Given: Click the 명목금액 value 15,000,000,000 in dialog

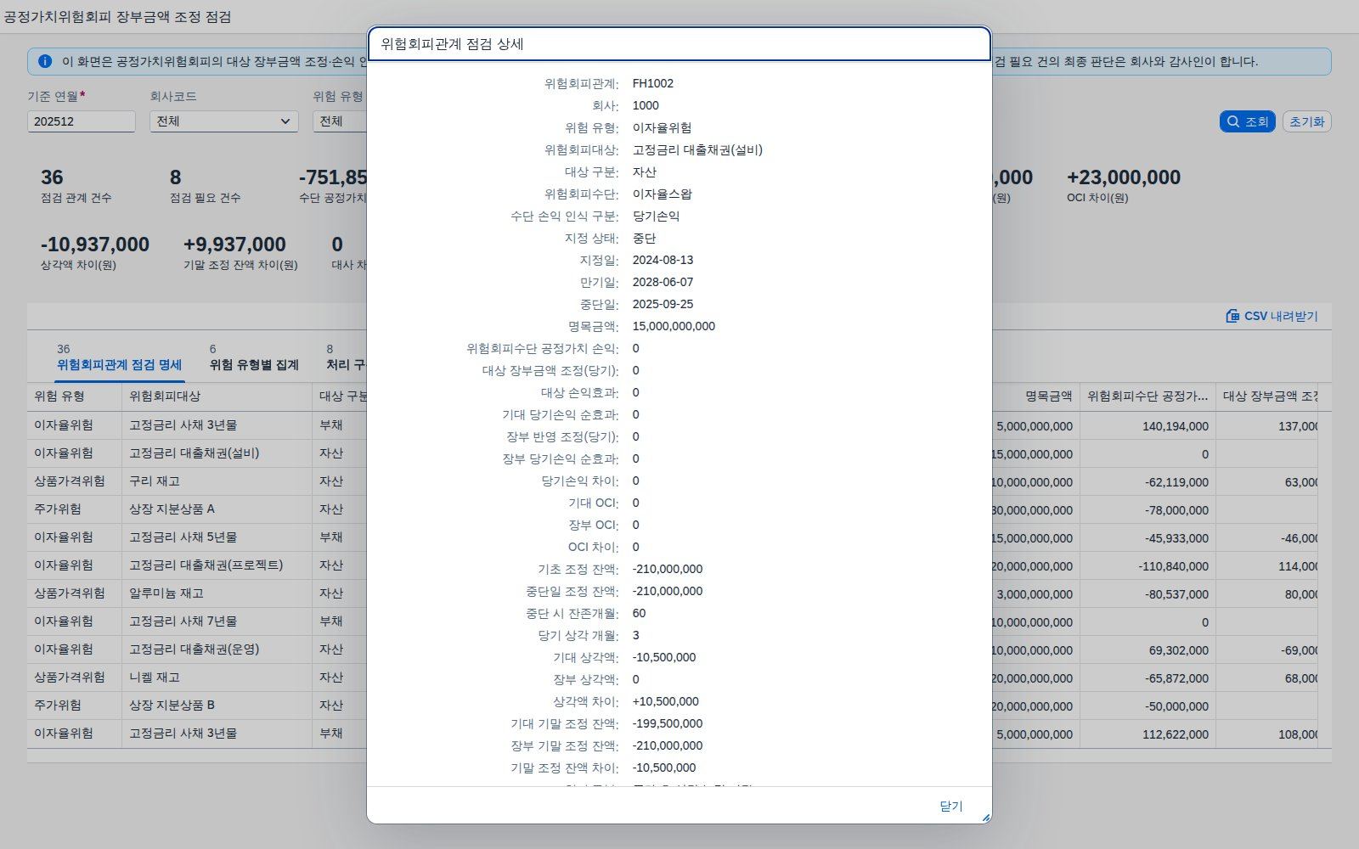Looking at the screenshot, I should [674, 326].
